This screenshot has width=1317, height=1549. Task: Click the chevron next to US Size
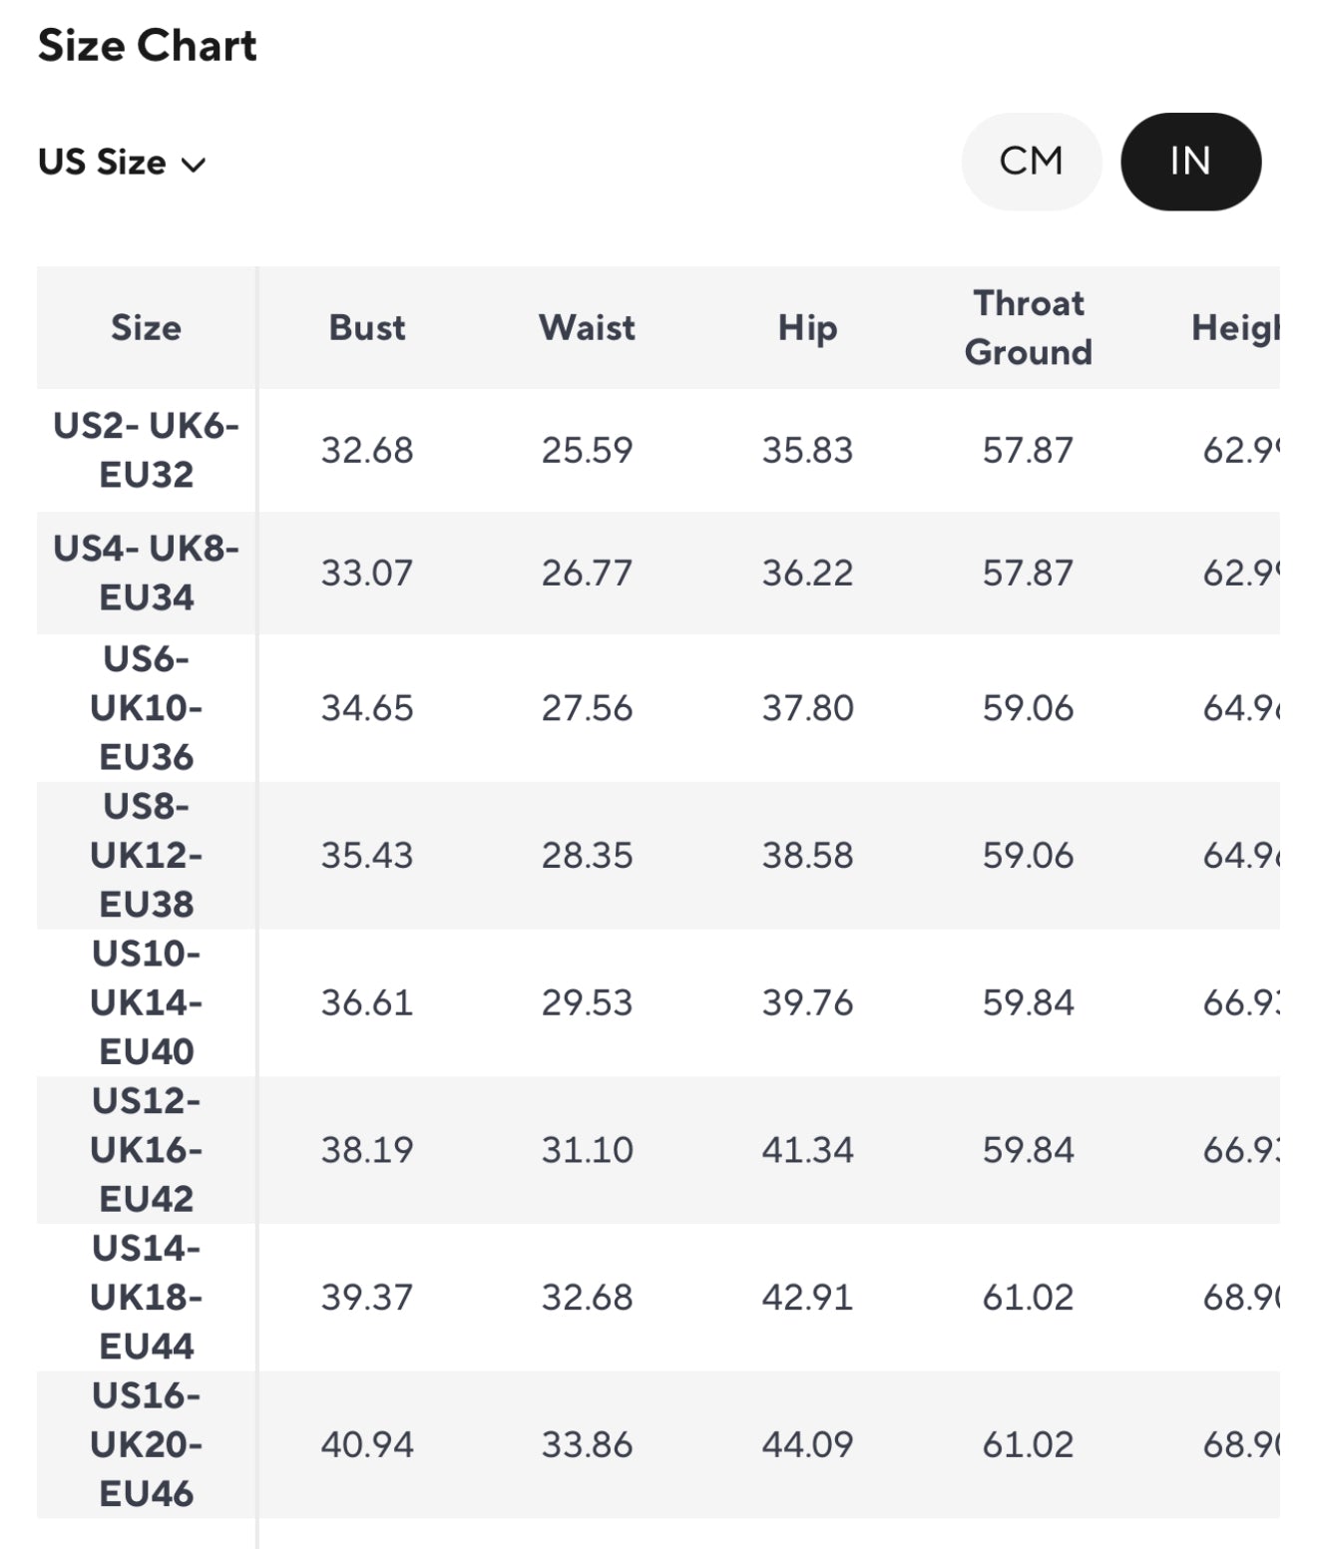(x=194, y=165)
